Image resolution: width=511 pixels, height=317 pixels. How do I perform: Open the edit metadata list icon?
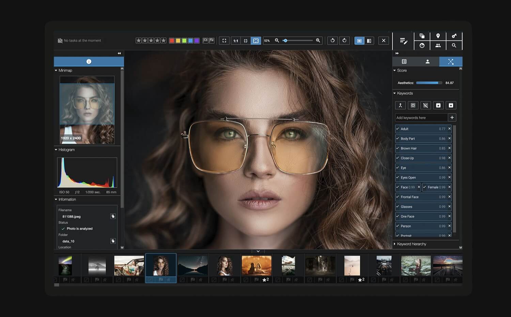point(403,41)
